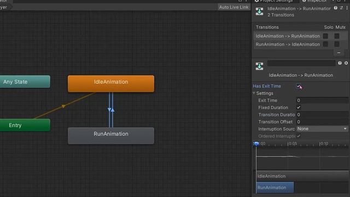Select the IdleAnimation -> RunAnimation list row
This screenshot has width=350, height=197.
pos(300,36)
